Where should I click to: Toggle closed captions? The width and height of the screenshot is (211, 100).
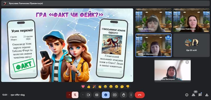click(x=97, y=95)
